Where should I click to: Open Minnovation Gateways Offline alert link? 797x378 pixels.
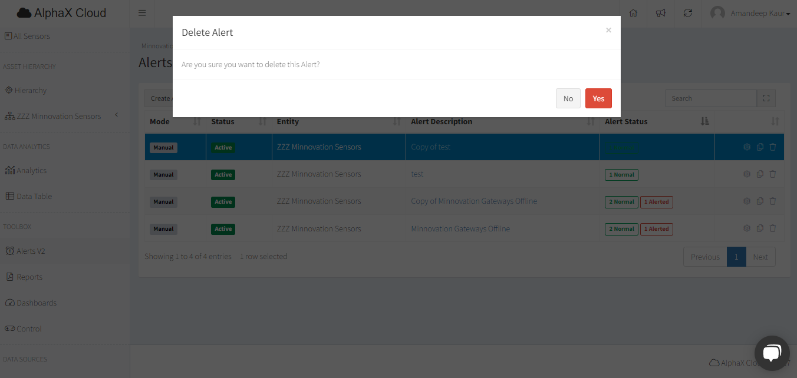(x=460, y=228)
